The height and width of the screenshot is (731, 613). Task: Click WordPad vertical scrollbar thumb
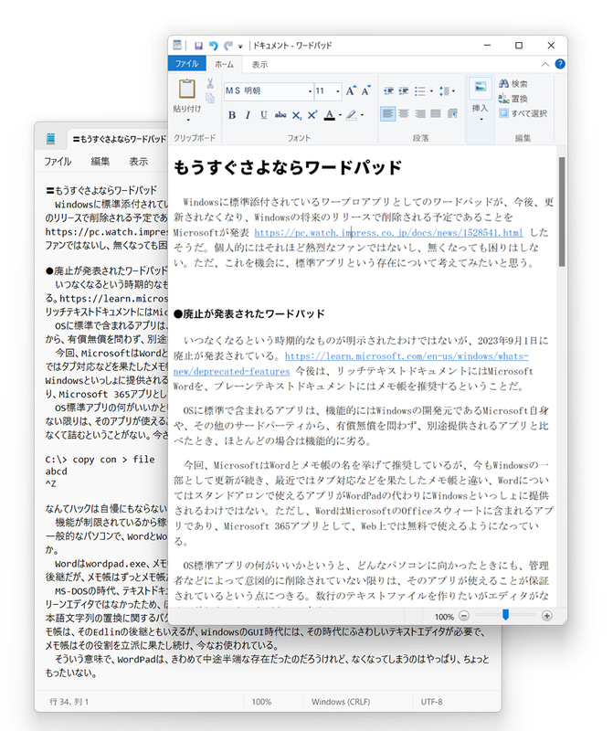point(562,212)
